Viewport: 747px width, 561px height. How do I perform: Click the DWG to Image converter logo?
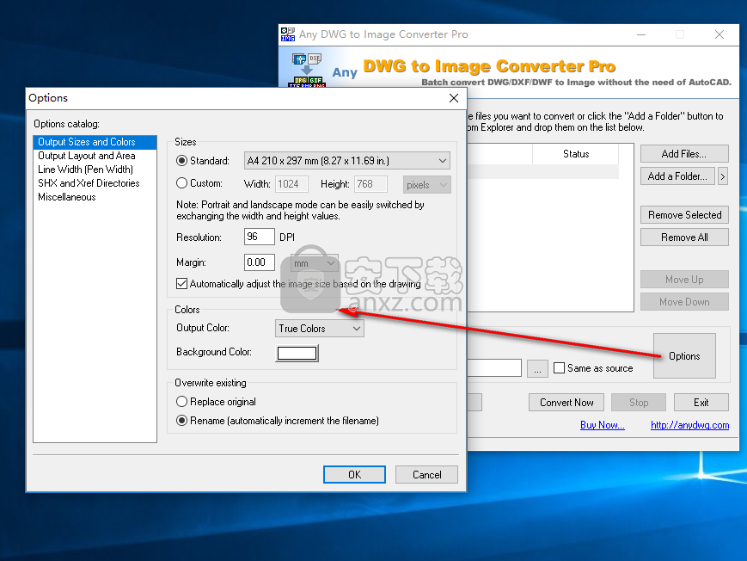307,70
